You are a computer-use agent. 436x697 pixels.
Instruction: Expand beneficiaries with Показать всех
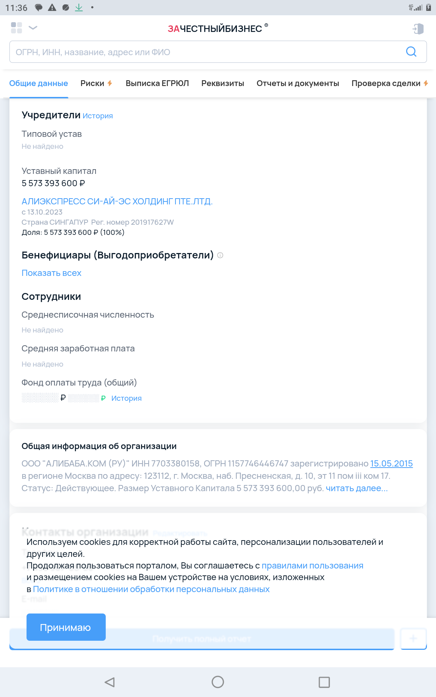pos(52,273)
